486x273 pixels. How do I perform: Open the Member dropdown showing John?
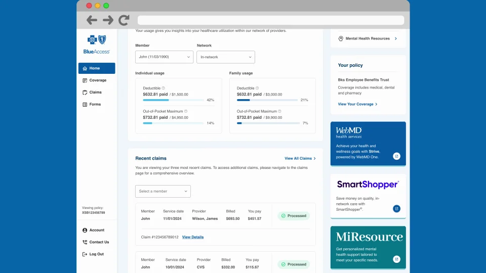click(164, 57)
